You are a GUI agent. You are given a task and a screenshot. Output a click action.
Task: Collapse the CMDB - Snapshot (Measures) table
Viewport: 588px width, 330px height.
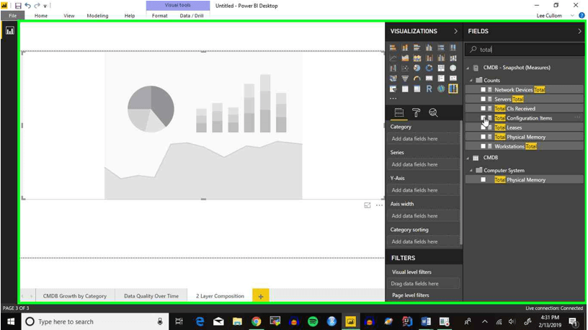coord(468,68)
